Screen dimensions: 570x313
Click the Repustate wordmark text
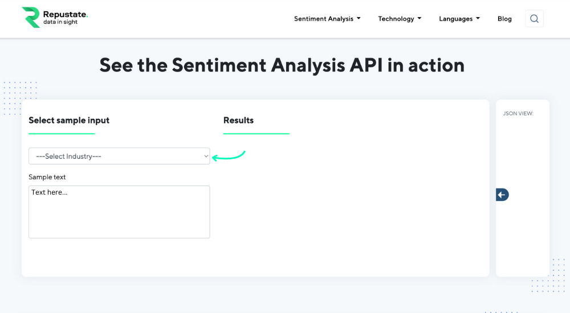point(65,14)
